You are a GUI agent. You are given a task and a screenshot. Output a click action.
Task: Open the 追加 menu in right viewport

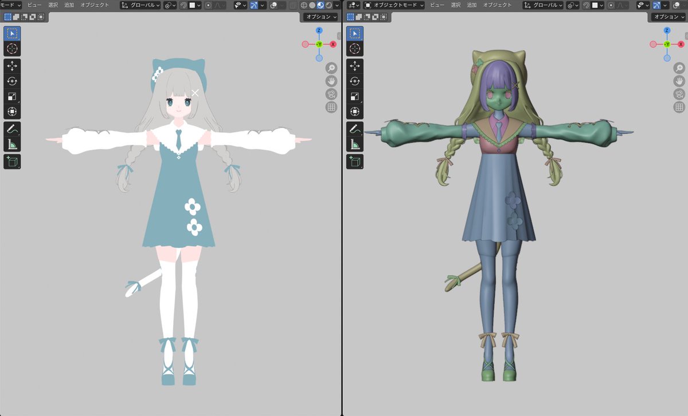[471, 5]
